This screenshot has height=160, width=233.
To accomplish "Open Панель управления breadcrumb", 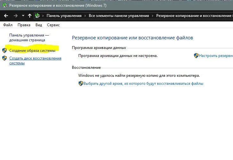I will click(64, 16).
